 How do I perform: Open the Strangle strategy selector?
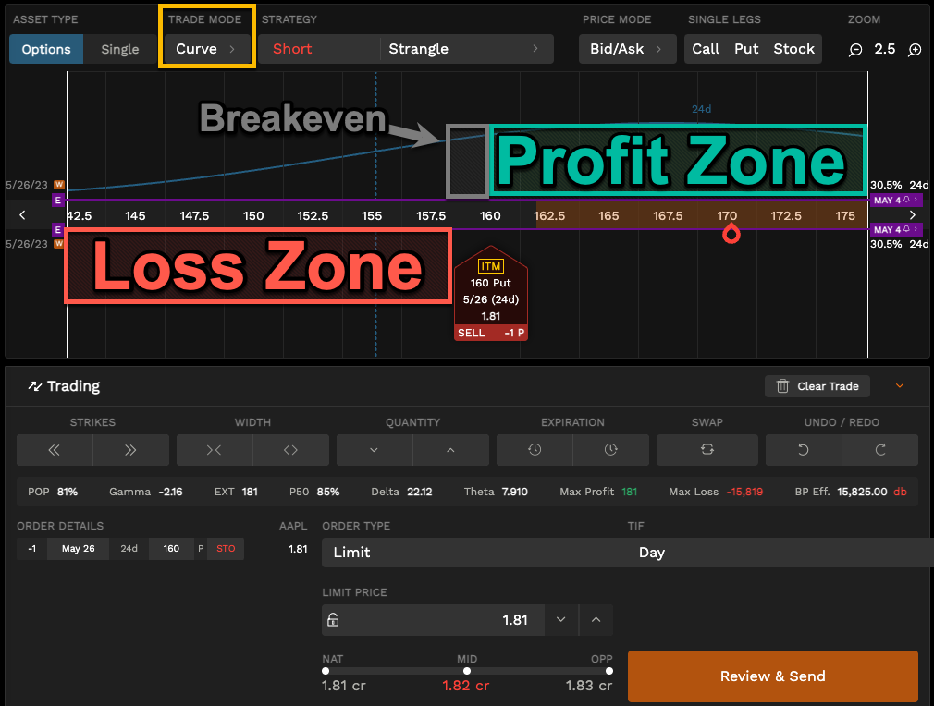pyautogui.click(x=467, y=49)
